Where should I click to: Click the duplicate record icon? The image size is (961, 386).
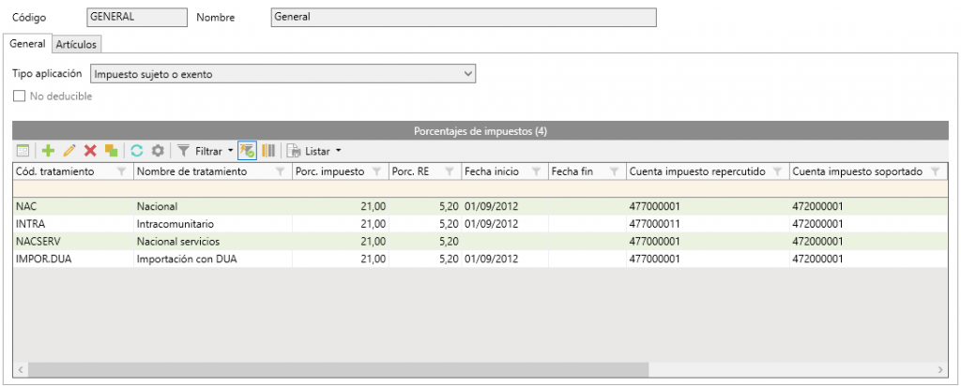click(112, 151)
